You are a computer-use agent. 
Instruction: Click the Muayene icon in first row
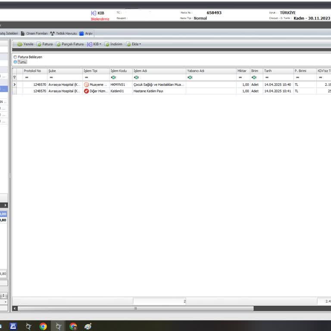86,85
